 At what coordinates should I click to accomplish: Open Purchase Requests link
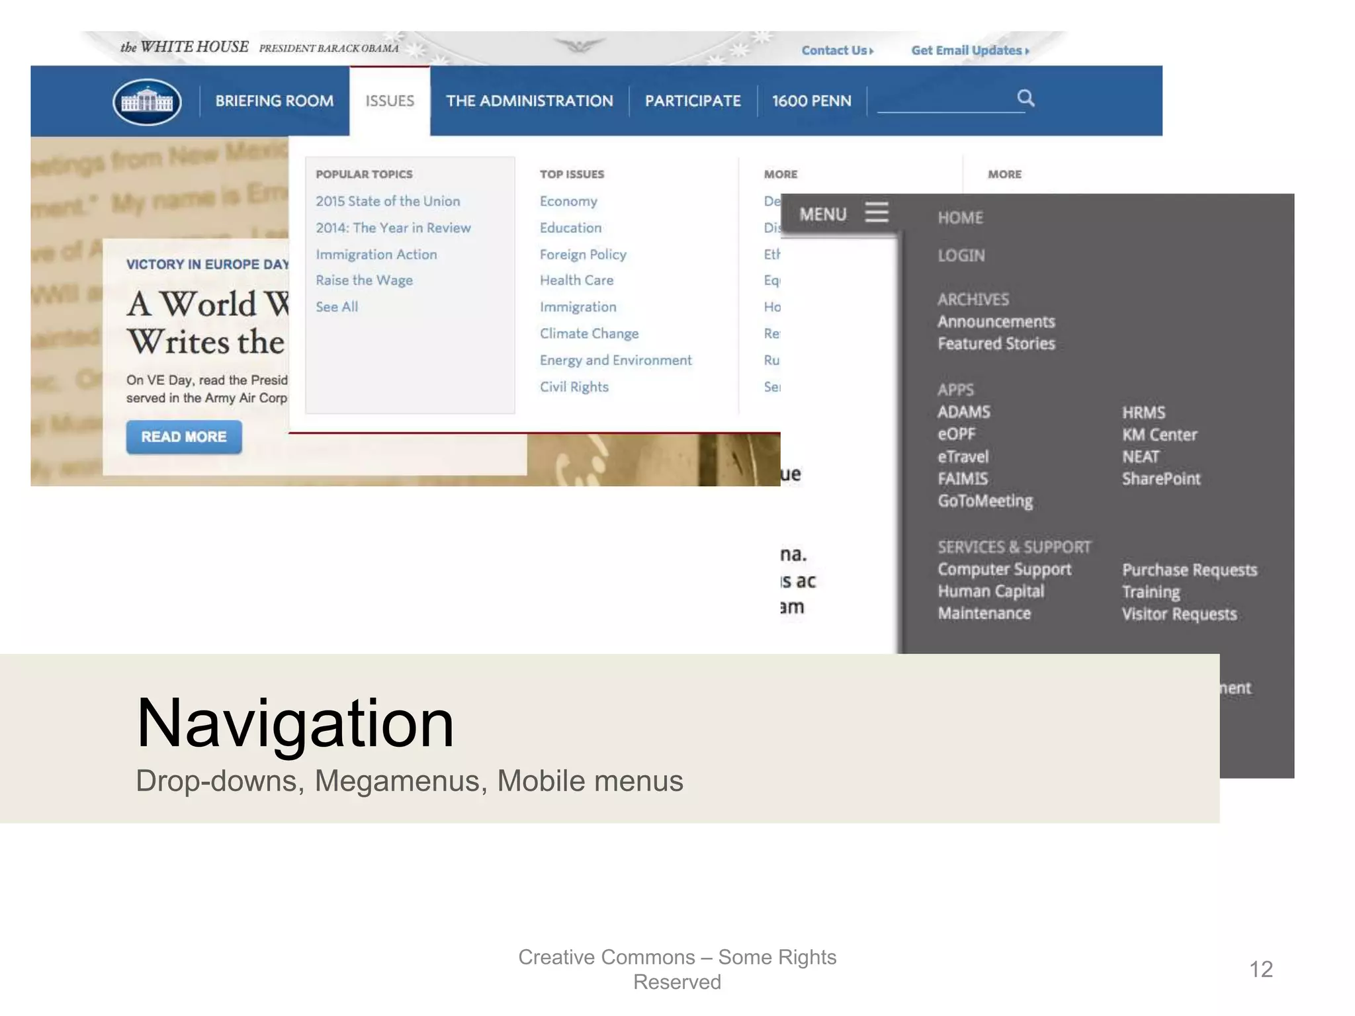pyautogui.click(x=1189, y=570)
